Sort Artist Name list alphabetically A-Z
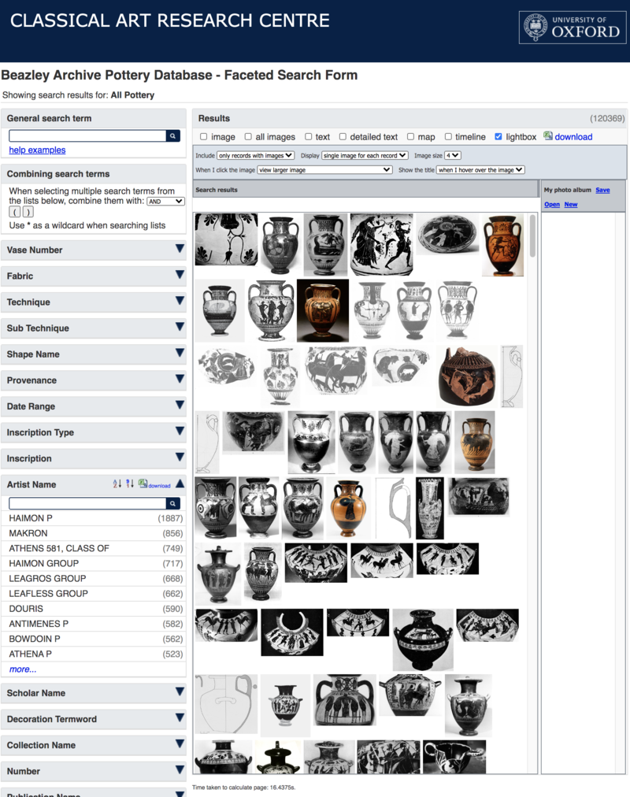The image size is (630, 797). [117, 484]
